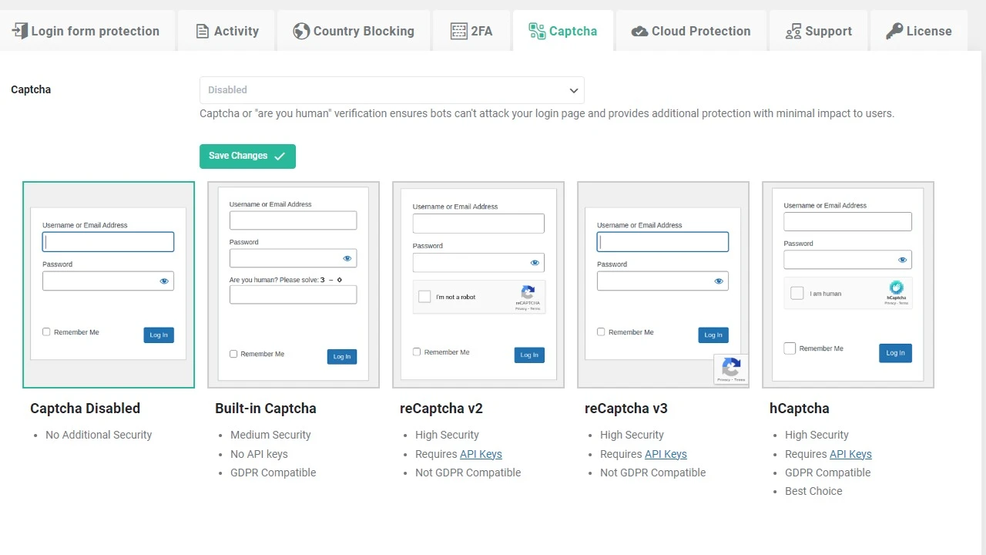Click username field in Captcha Disabled preview
The width and height of the screenshot is (986, 555).
coord(108,242)
